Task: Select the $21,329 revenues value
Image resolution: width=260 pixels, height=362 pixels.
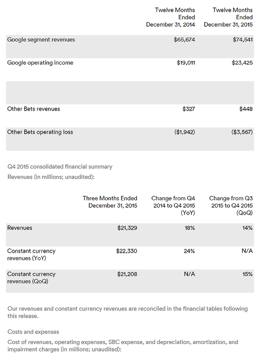Action: point(127,228)
